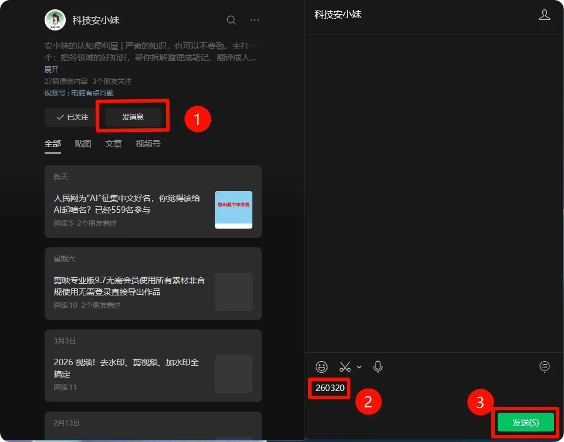564x442 pixels.
Task: Open the emoji picker
Action: (x=321, y=367)
